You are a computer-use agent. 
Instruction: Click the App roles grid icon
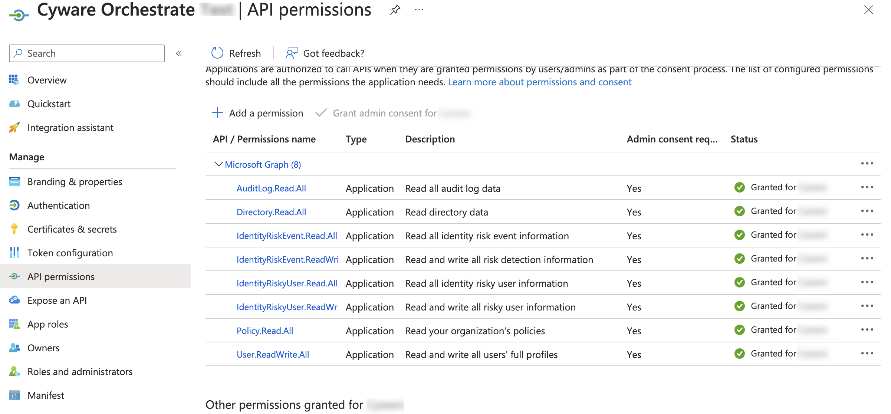(14, 324)
